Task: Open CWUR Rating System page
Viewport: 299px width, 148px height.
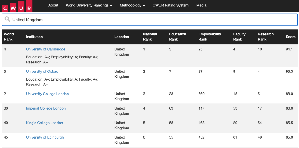Action: (x=171, y=5)
